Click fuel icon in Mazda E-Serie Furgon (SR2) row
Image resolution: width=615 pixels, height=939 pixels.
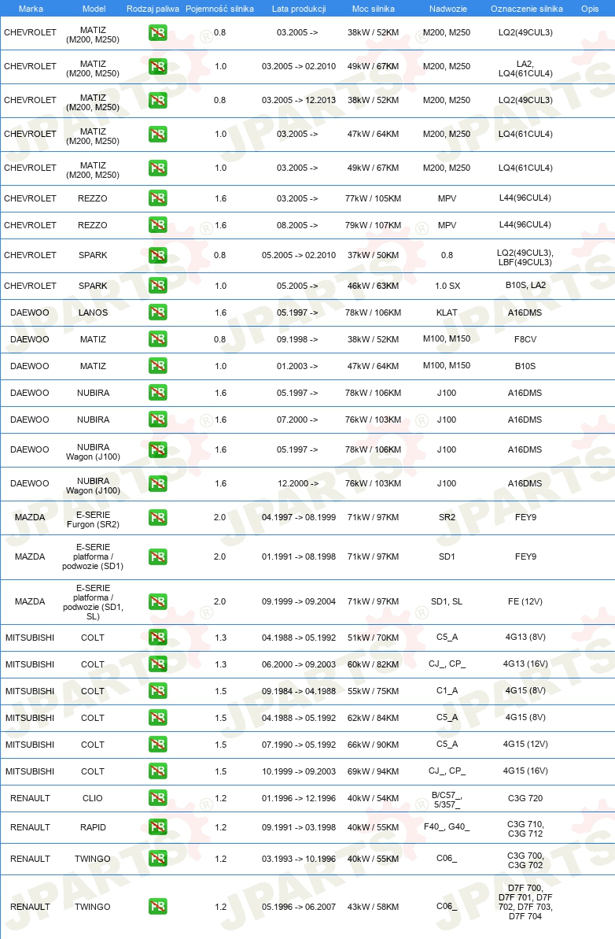[158, 517]
